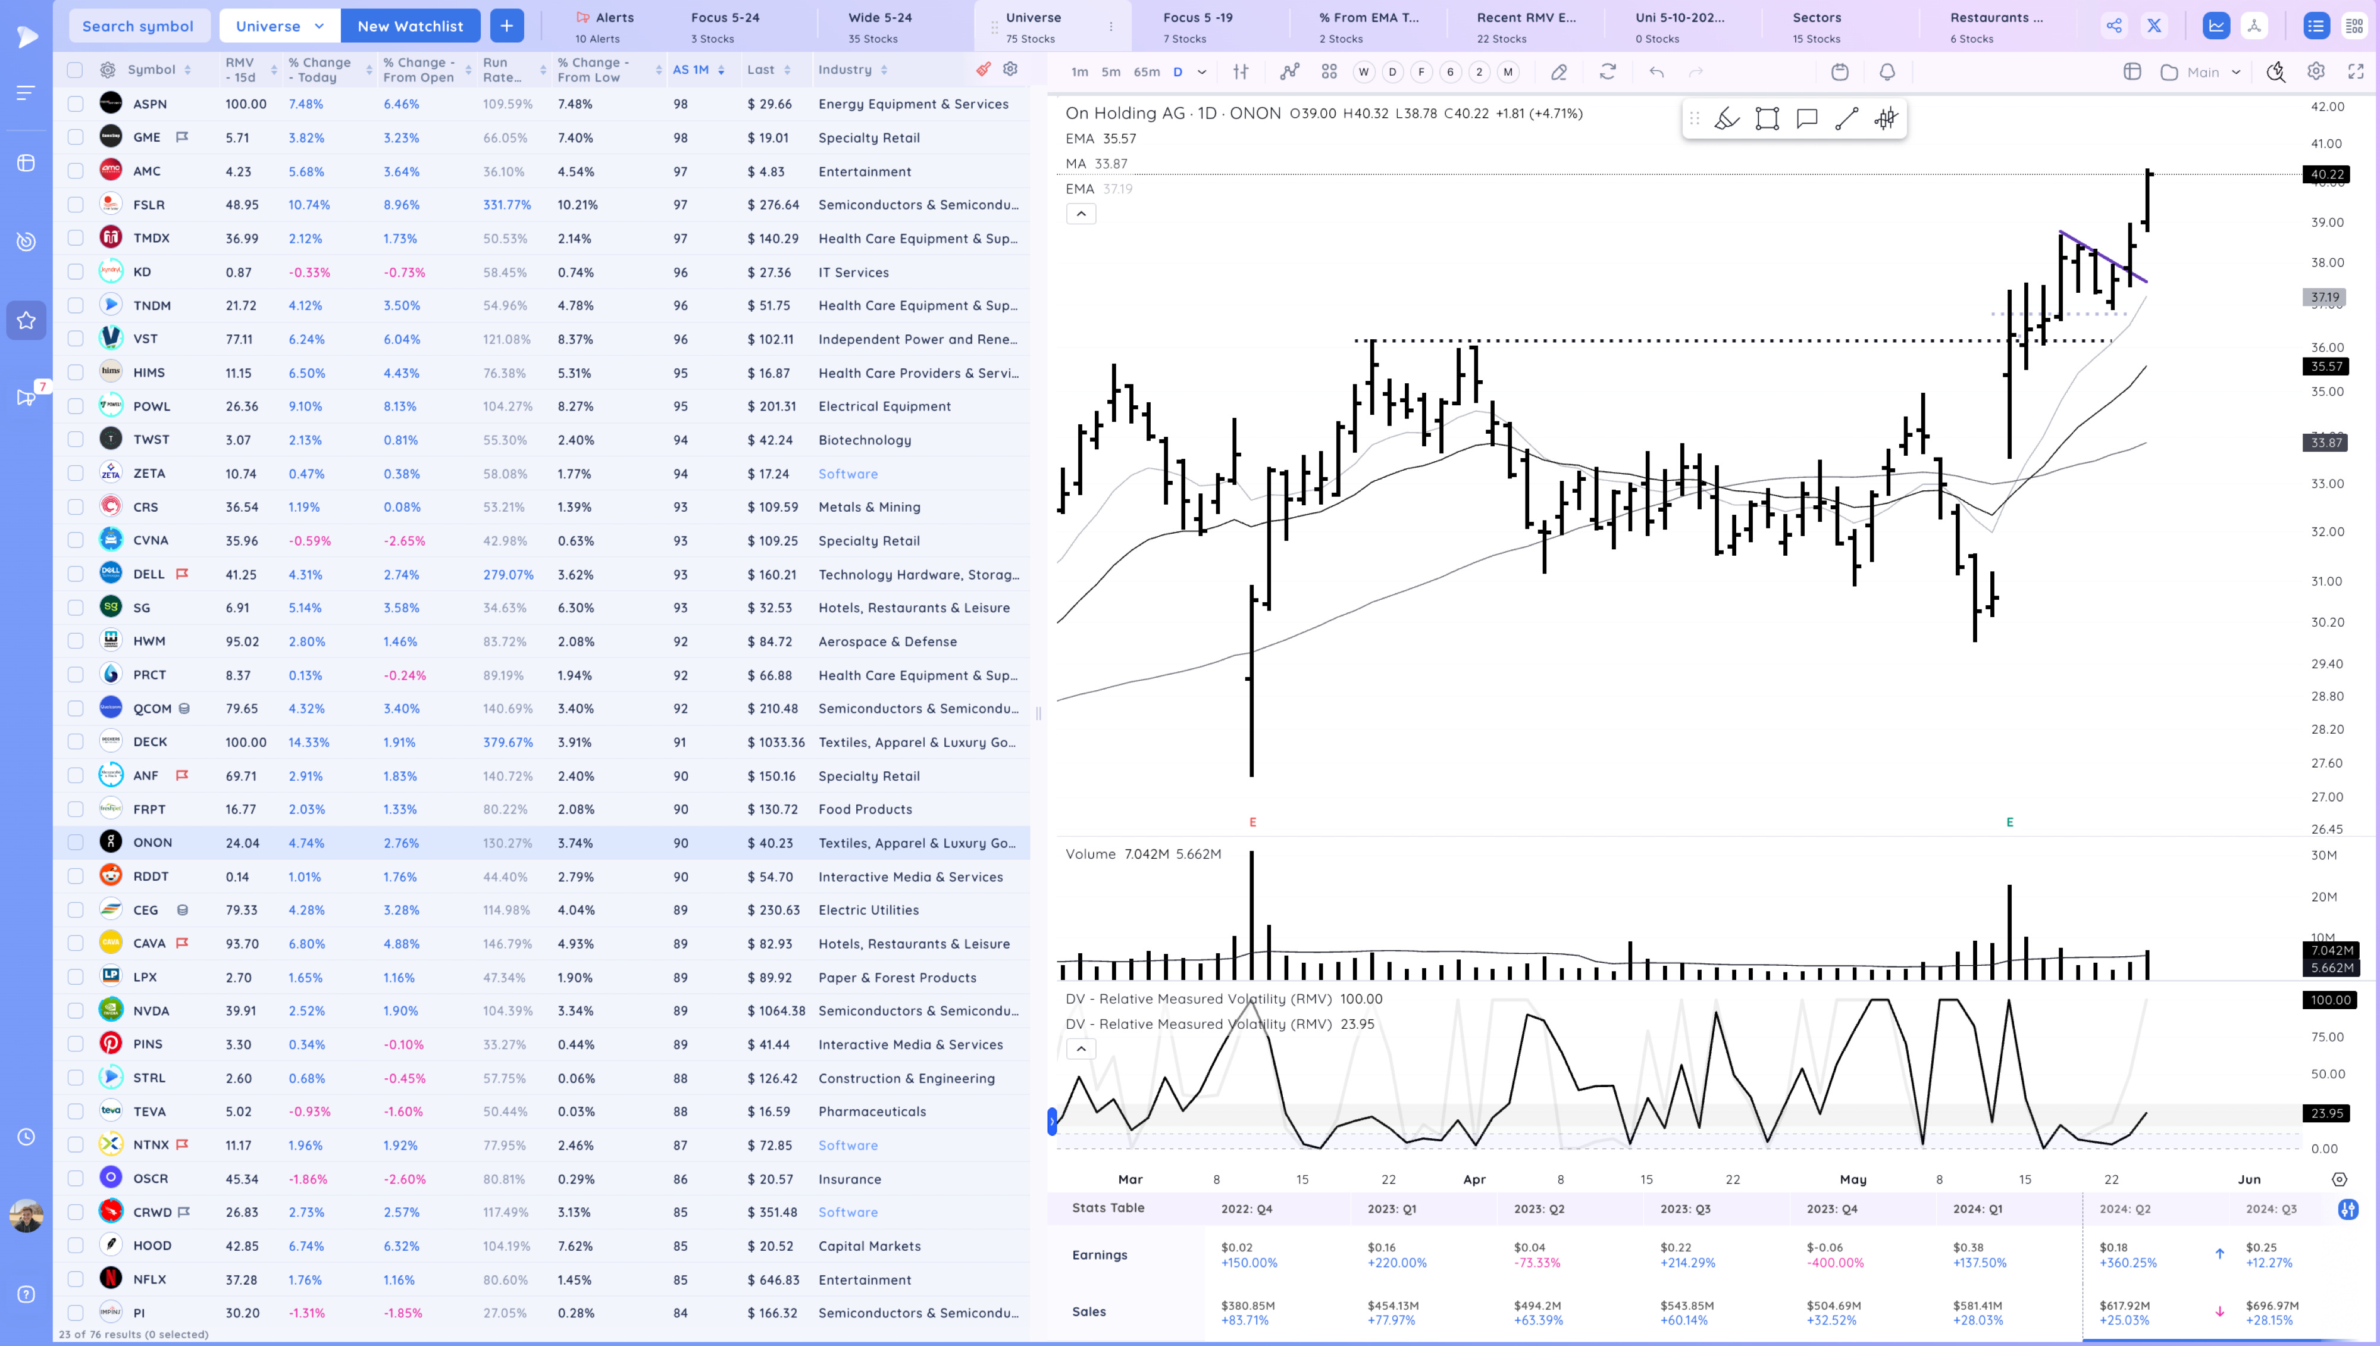The width and height of the screenshot is (2380, 1346).
Task: Select all rows with the header checkbox
Action: tap(75, 70)
